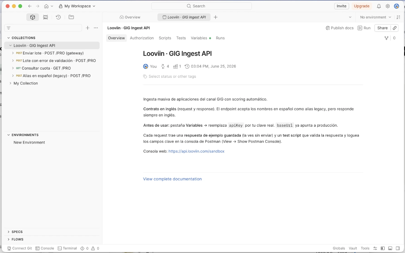Switch to the Runs tab
Screen dimensions: 405x253
220,38
